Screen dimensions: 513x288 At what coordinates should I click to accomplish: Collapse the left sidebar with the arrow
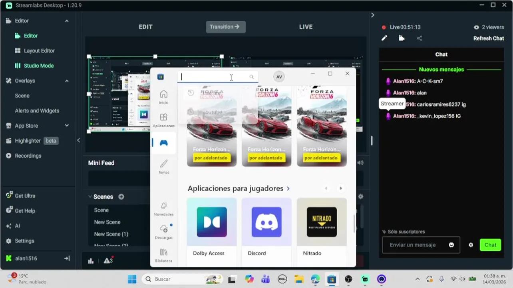pyautogui.click(x=78, y=140)
